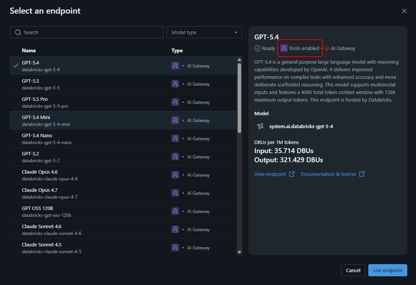416x285 pixels.
Task: Click the search magnifier icon
Action: (x=18, y=33)
